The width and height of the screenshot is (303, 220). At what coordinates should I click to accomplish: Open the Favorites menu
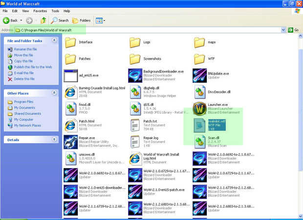40,11
